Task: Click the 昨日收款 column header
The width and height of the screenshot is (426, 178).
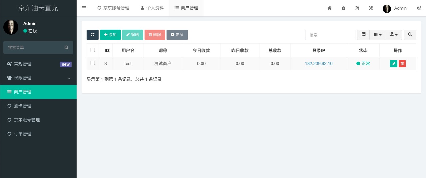Action: click(x=240, y=51)
